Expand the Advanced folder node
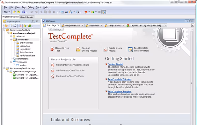Image resolution: width=197 pixels, height=125 pixels. click(11, 36)
